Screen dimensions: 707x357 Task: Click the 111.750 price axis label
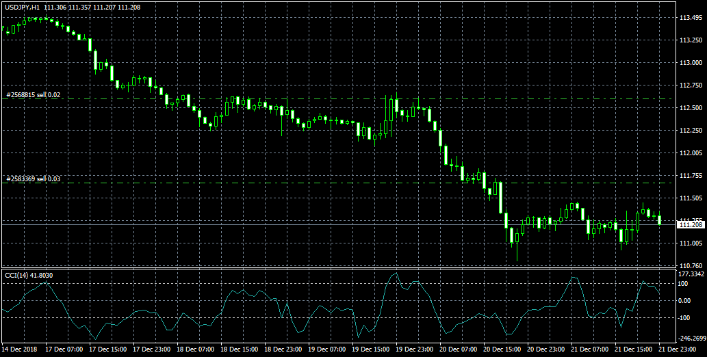(690, 176)
